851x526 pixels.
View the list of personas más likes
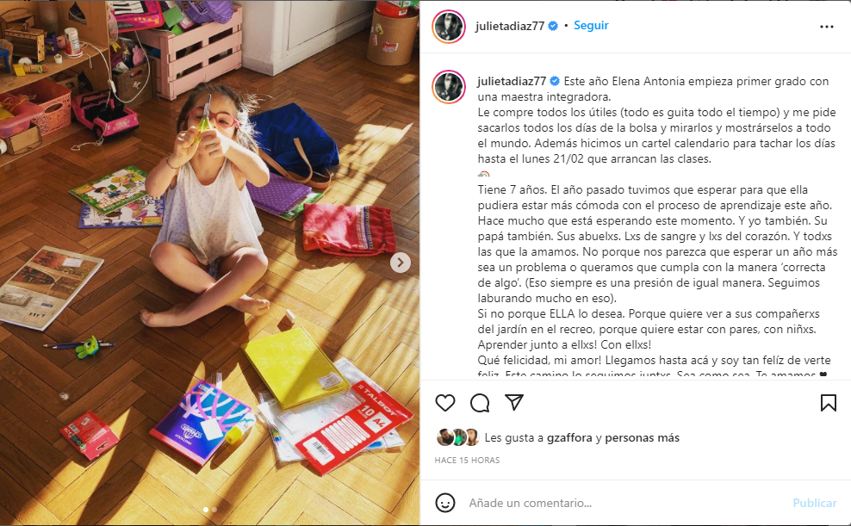[642, 437]
